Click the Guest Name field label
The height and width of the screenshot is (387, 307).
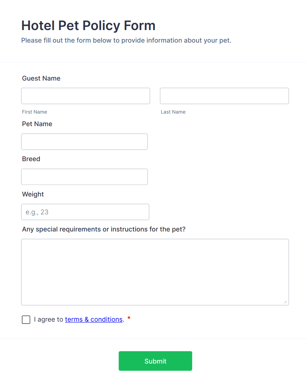41,78
